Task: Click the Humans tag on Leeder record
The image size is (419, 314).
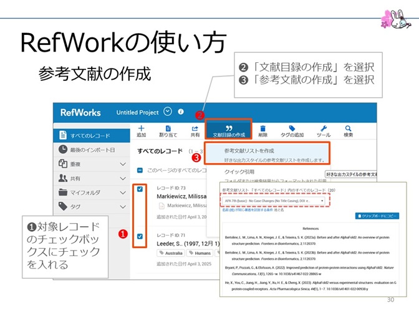Action: (200, 253)
